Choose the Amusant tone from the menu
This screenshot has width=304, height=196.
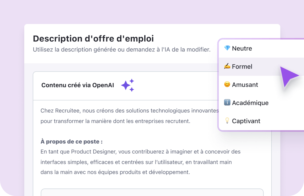tap(245, 84)
